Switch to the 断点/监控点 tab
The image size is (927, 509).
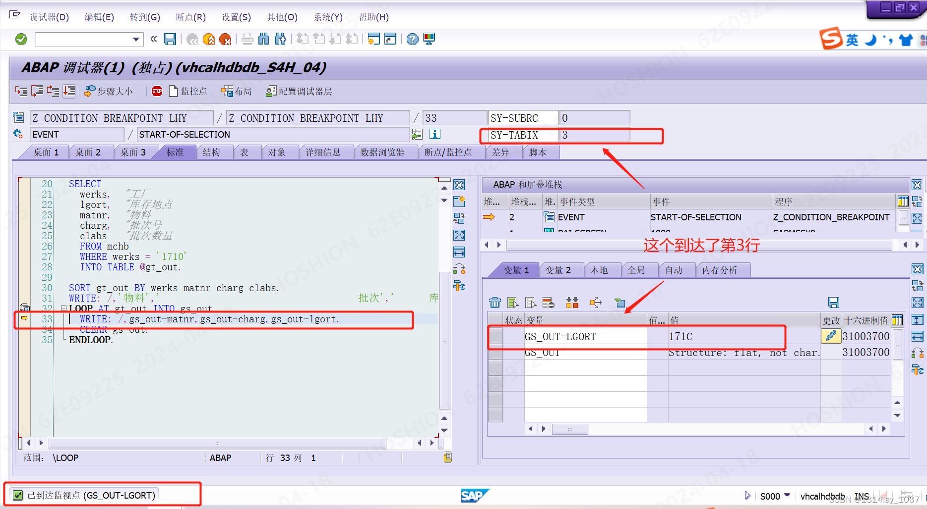[448, 153]
